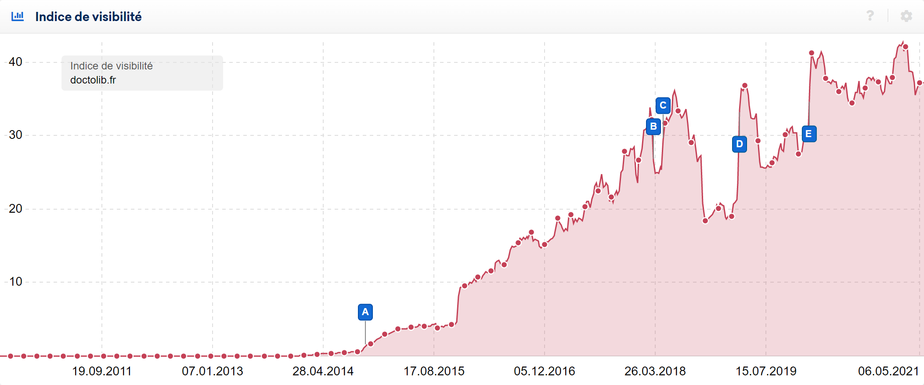This screenshot has height=385, width=924.
Task: Click the y-axis value 10
Action: coord(15,282)
